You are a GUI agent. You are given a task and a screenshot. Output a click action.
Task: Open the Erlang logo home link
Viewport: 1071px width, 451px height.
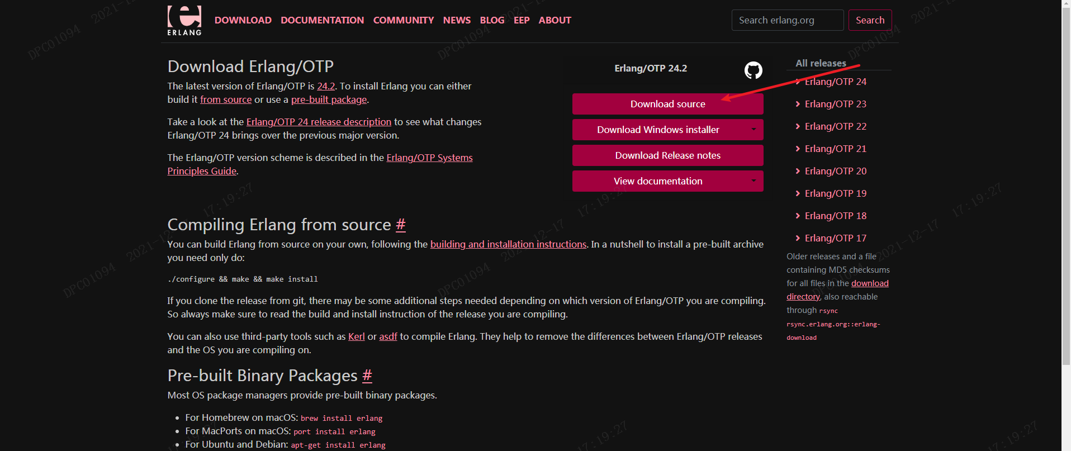pos(184,21)
